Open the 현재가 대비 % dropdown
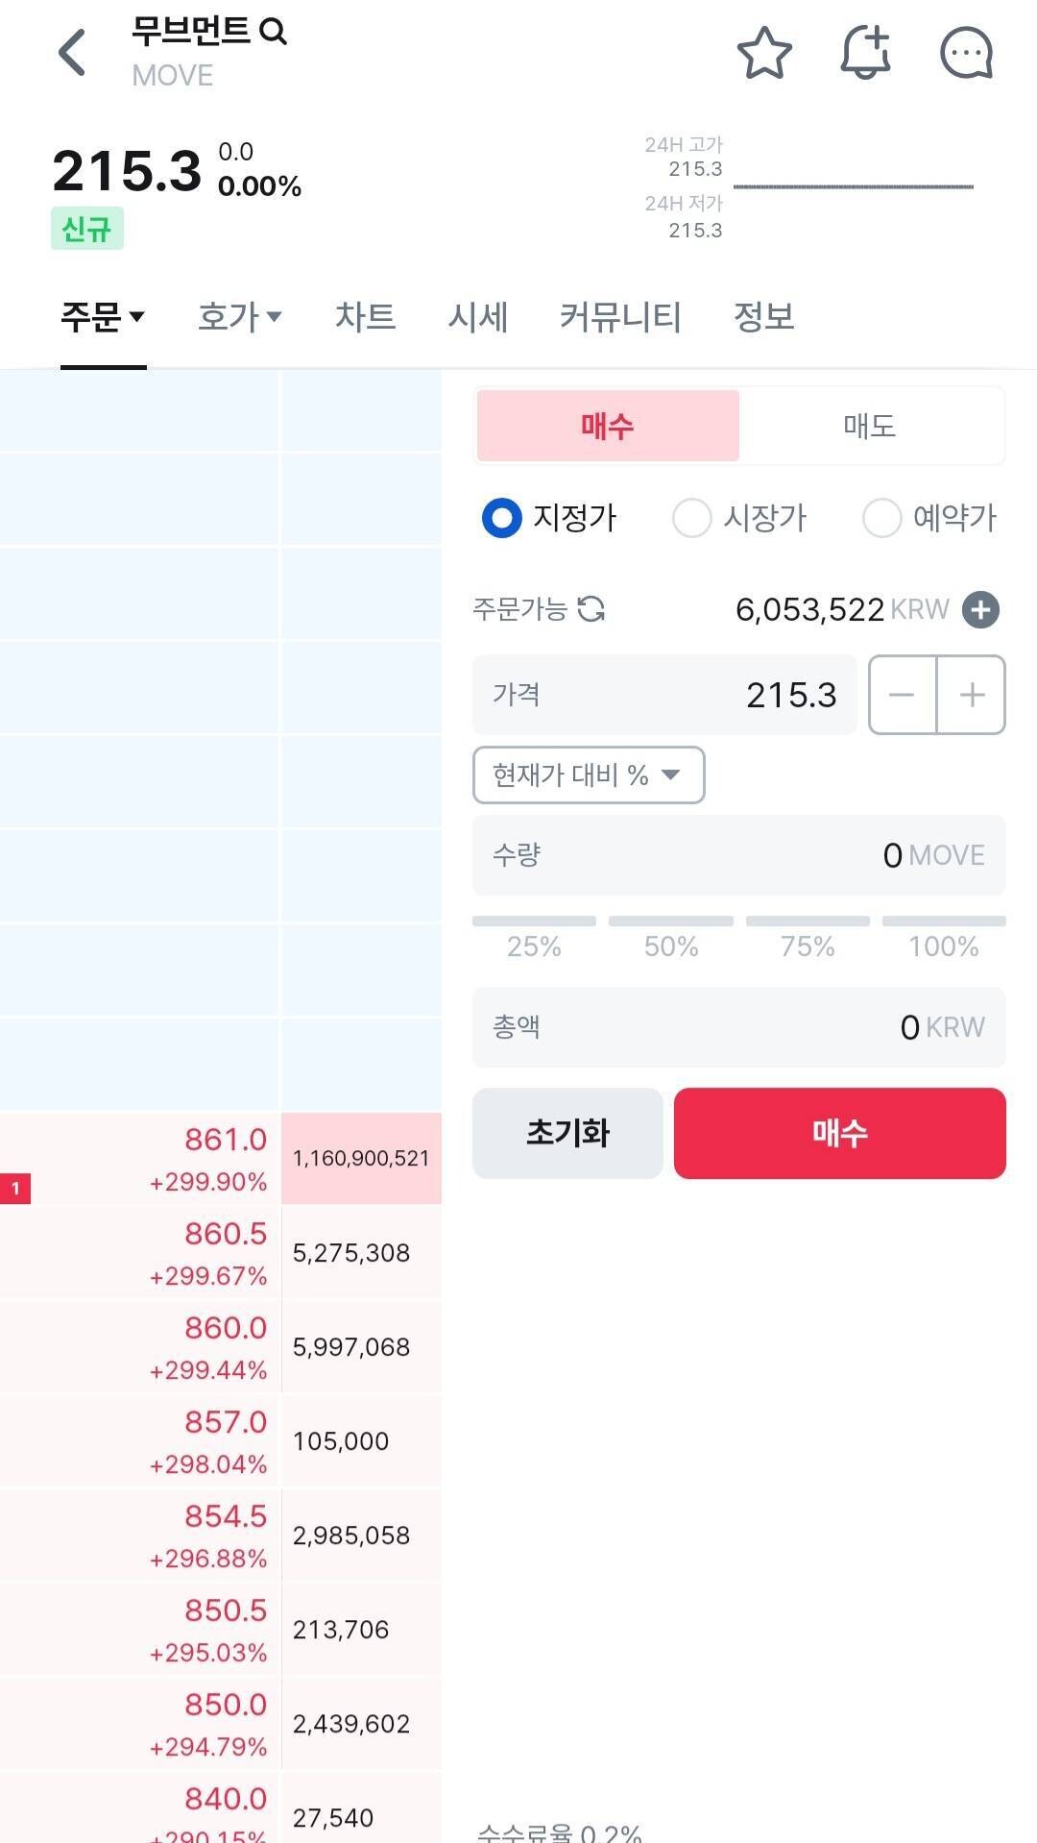Image resolution: width=1037 pixels, height=1843 pixels. (x=587, y=775)
